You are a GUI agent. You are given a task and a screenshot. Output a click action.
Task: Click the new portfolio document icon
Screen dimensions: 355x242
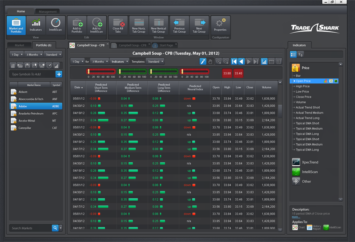tap(13, 66)
